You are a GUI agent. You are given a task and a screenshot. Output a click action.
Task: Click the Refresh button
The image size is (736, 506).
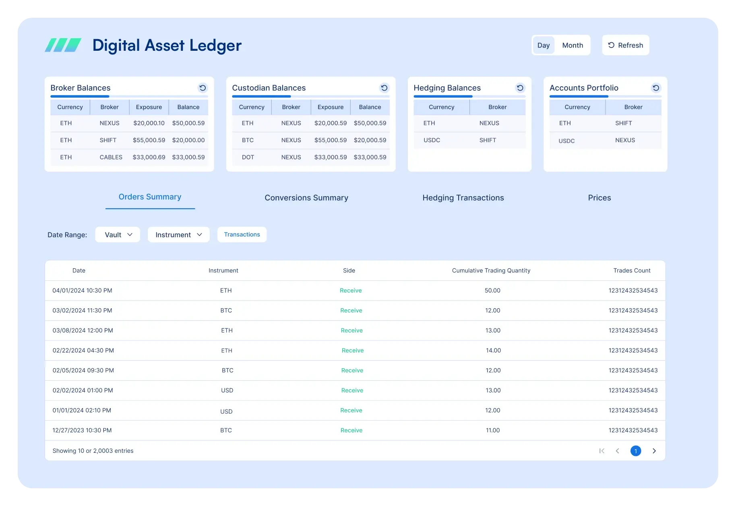(x=625, y=45)
